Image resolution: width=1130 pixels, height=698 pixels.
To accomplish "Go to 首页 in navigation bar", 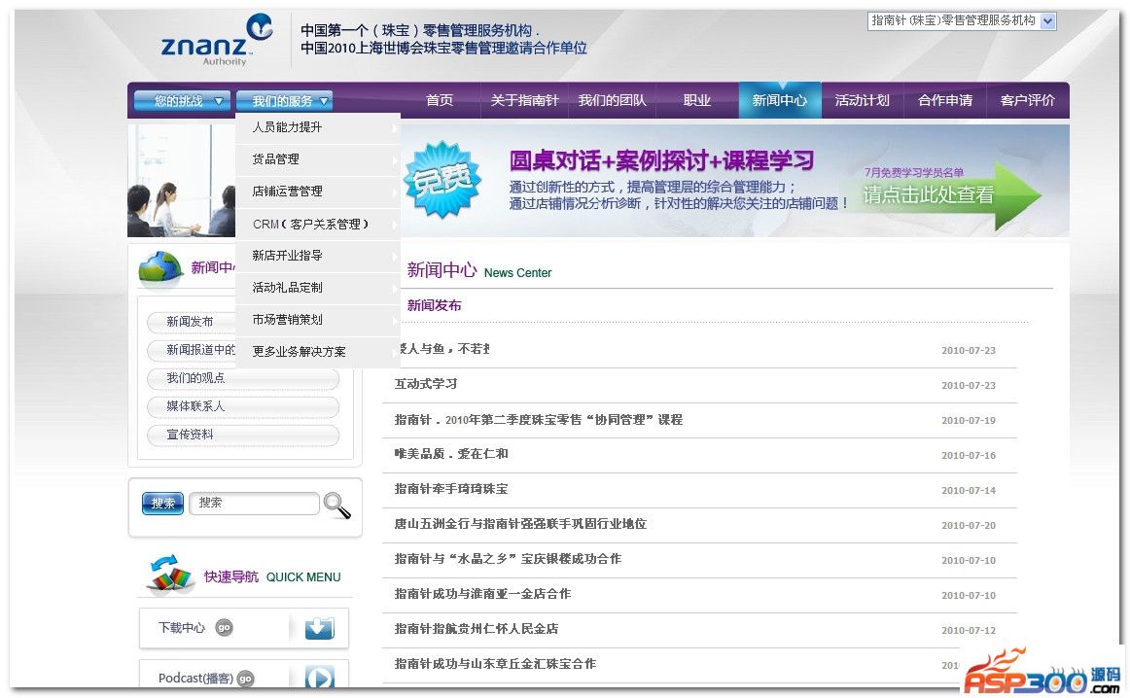I will 440,100.
